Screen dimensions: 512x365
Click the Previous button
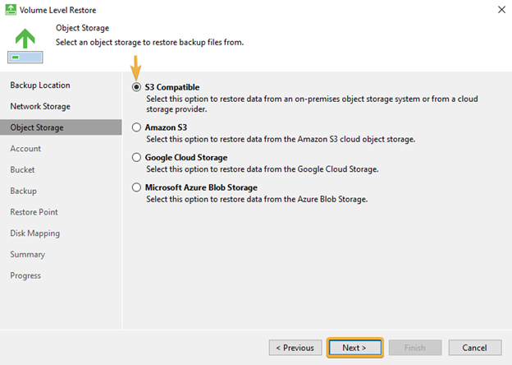[x=295, y=348]
